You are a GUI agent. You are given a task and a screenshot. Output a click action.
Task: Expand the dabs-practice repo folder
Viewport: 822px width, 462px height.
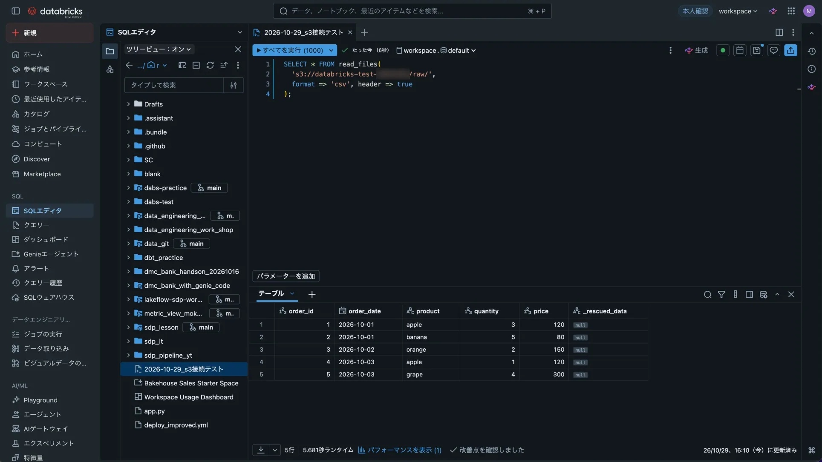pos(128,188)
